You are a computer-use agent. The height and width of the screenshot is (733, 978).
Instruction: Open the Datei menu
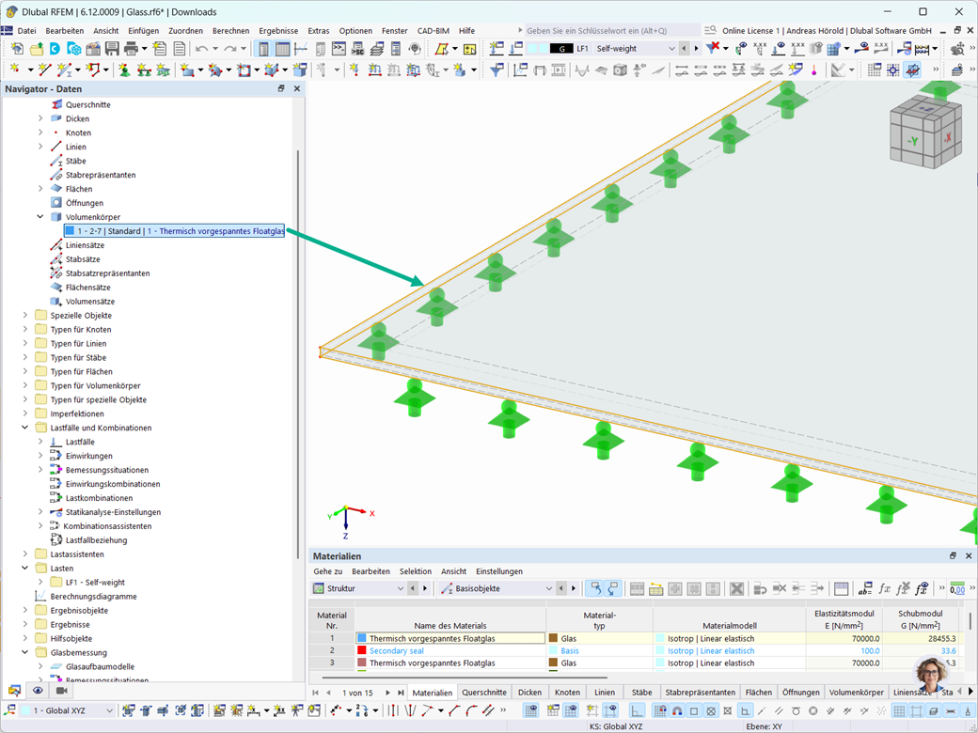[x=26, y=30]
